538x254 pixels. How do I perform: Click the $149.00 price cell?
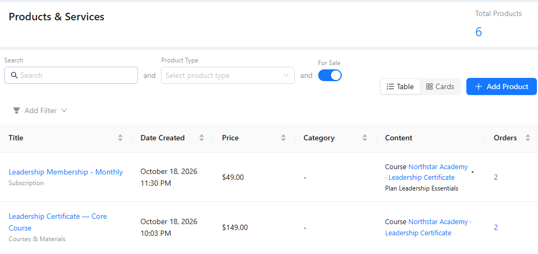point(235,227)
